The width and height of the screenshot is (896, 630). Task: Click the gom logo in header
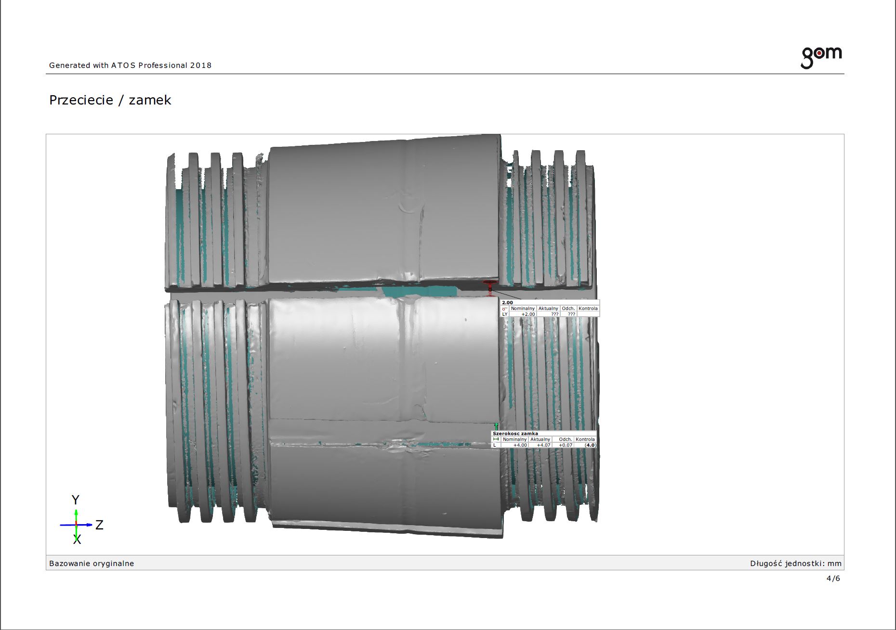point(821,58)
